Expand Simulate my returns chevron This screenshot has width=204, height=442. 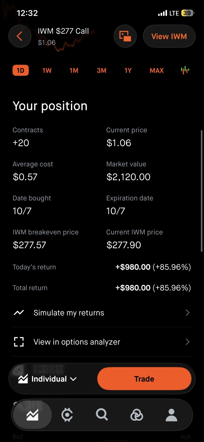pos(188,313)
